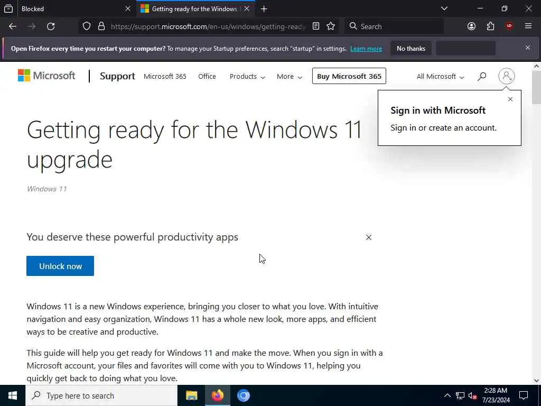The width and height of the screenshot is (541, 406).
Task: Click the Unlock now button
Action: 60,266
